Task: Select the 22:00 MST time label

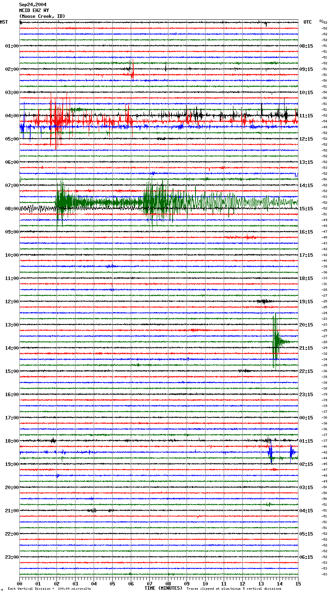Action: pyautogui.click(x=12, y=534)
